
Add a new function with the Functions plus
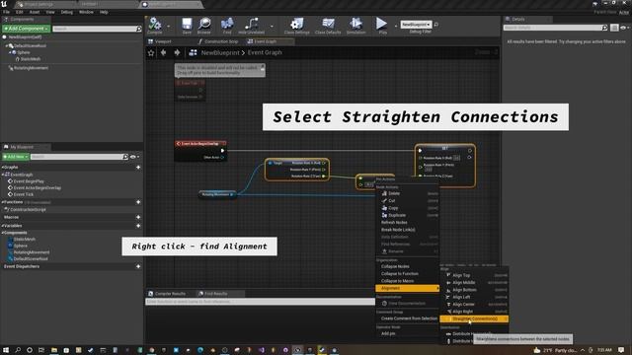(x=138, y=202)
